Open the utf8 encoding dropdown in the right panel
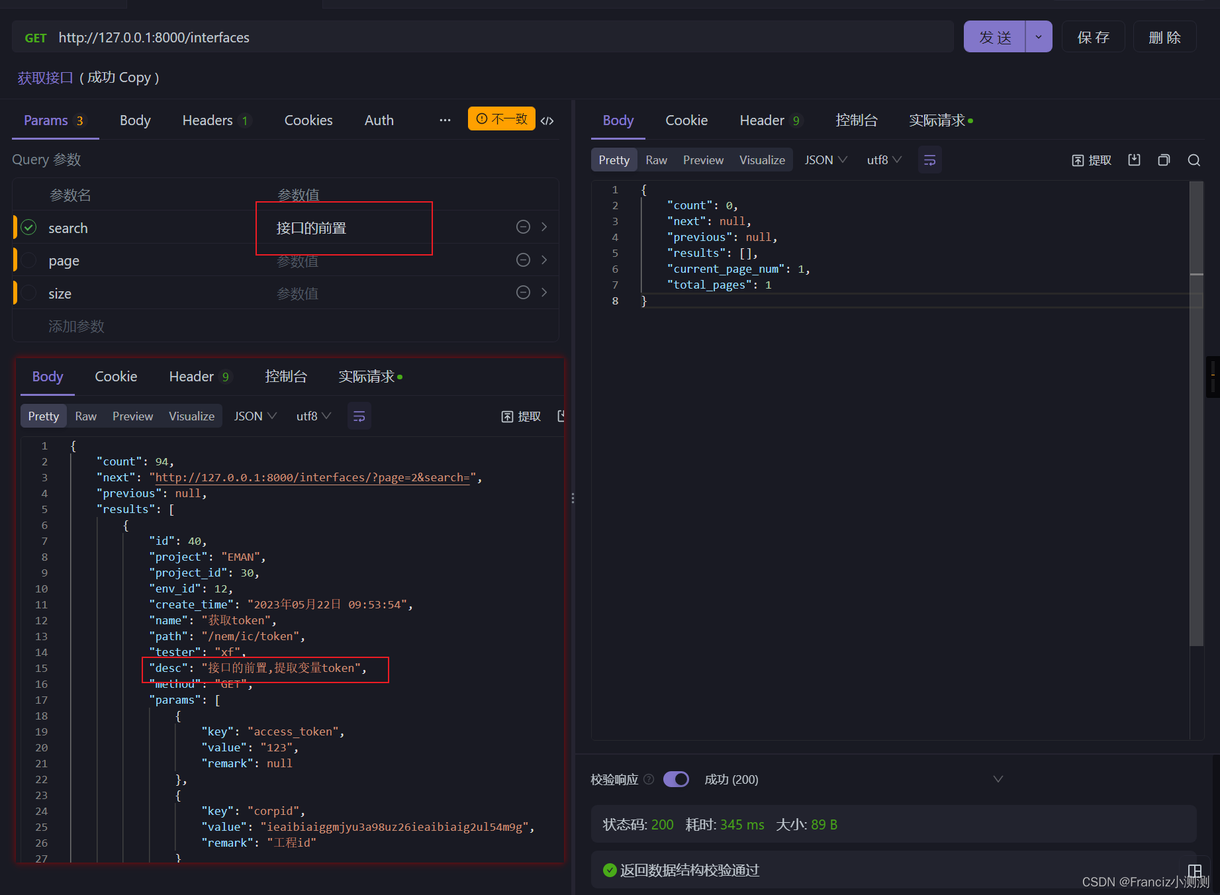1220x895 pixels. tap(884, 160)
